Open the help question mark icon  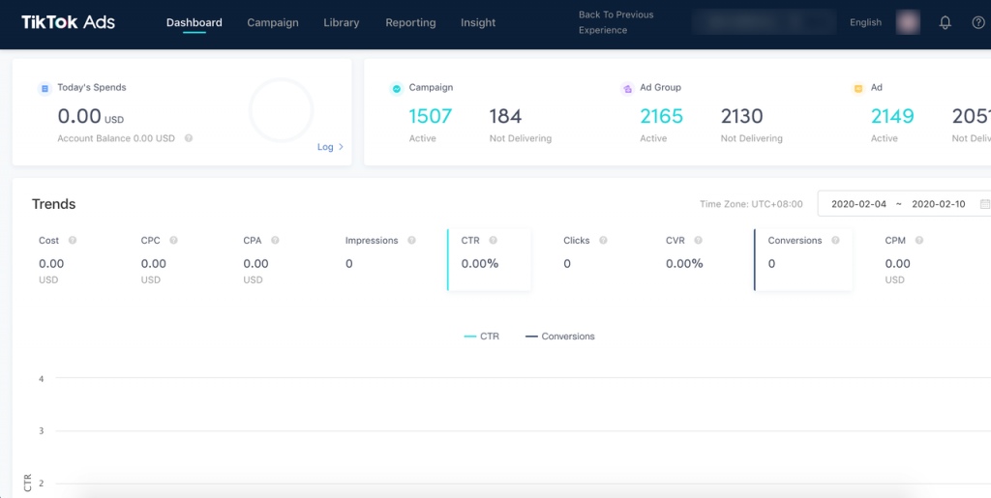click(978, 23)
